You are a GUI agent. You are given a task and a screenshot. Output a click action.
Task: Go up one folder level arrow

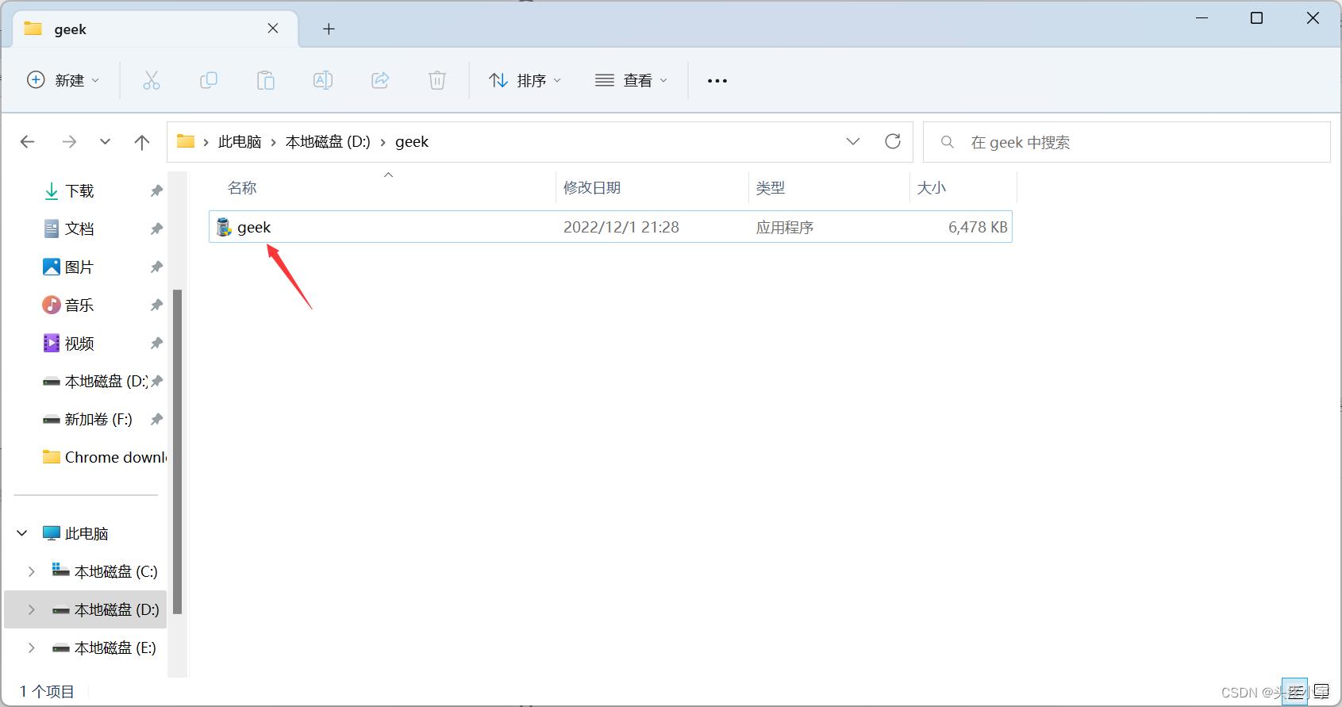pos(142,142)
